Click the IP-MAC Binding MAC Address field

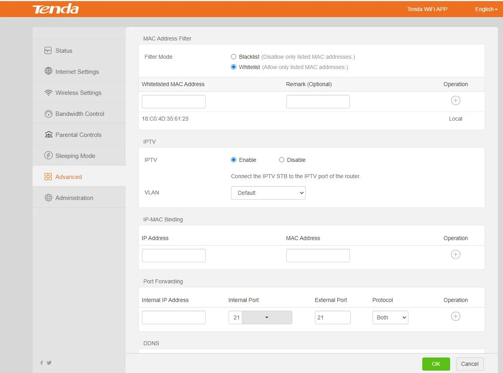pos(318,256)
